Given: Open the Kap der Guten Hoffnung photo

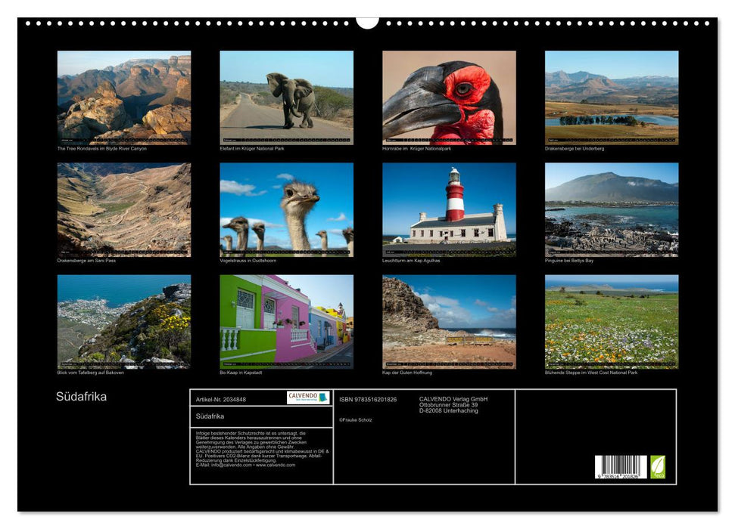Looking at the screenshot, I should [x=449, y=321].
